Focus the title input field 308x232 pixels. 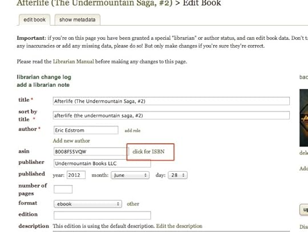tap(171, 101)
